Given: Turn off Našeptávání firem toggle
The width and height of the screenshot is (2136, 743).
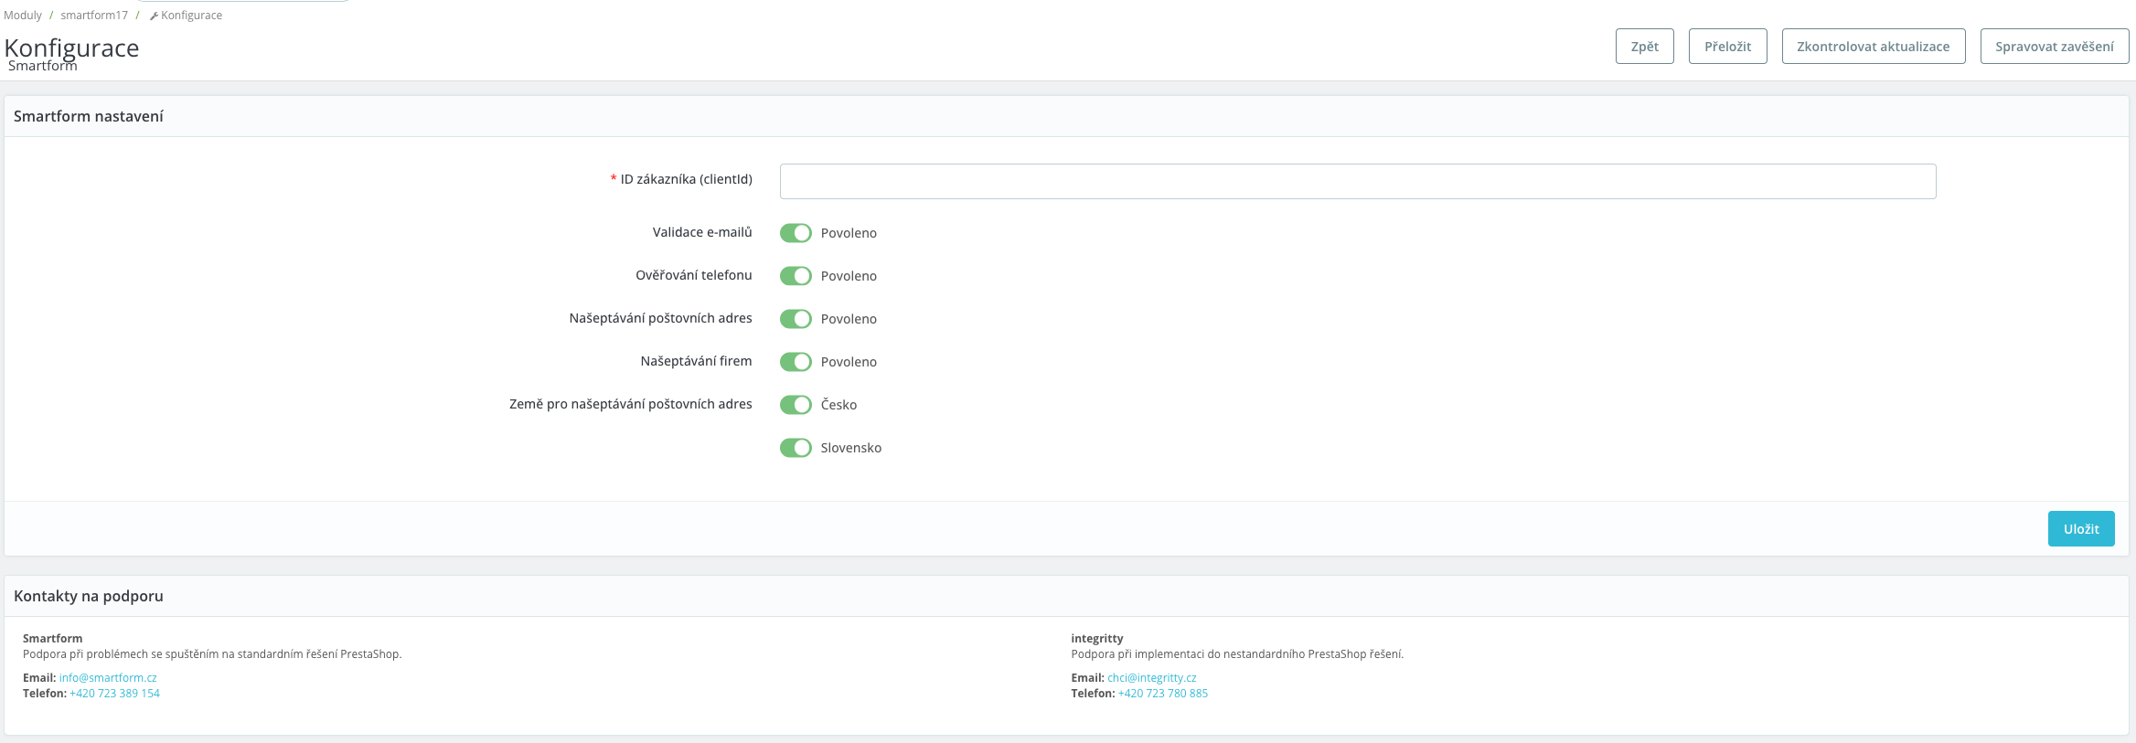Looking at the screenshot, I should click(x=796, y=362).
